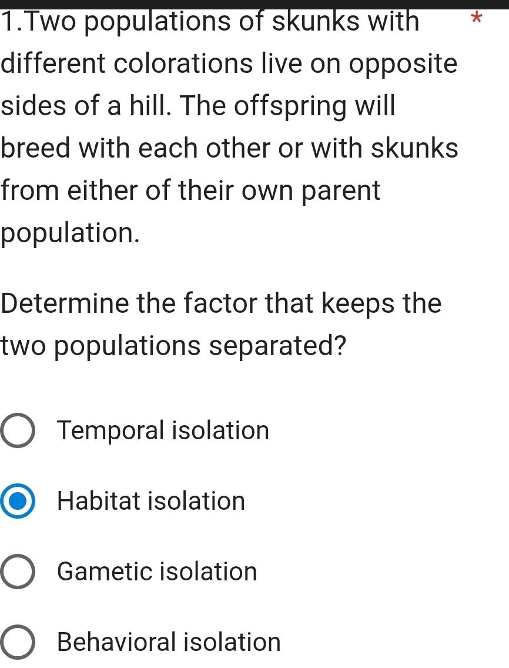The image size is (509, 668).
Task: Select the Temporal isolation radio button
Action: coord(18,431)
